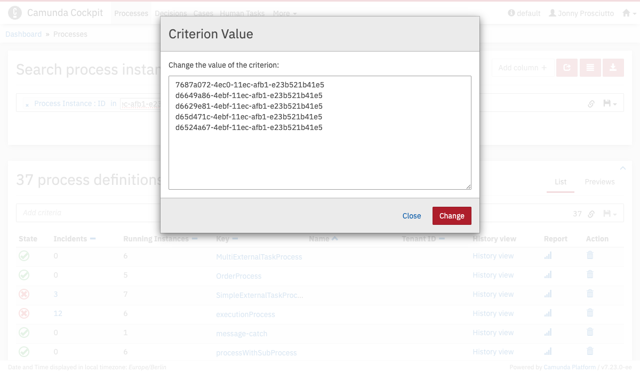Collapse the process definitions panel
This screenshot has height=373, width=640.
coord(622,168)
